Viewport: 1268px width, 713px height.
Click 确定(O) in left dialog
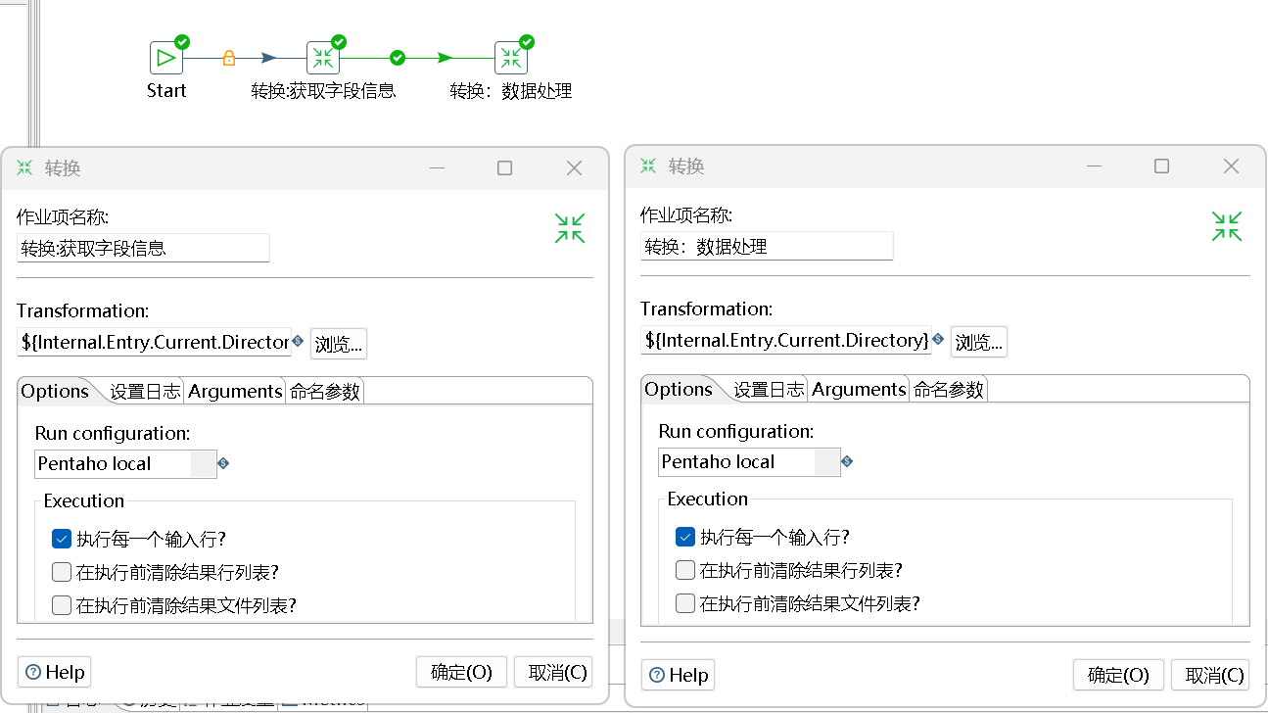(461, 672)
